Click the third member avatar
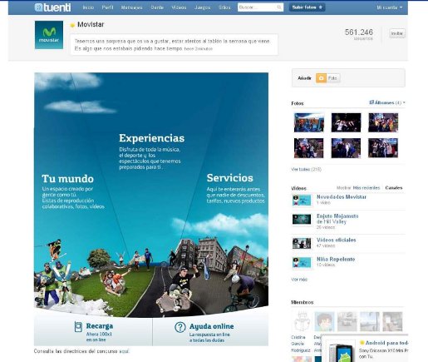This screenshot has width=428, height=362. 347,321
